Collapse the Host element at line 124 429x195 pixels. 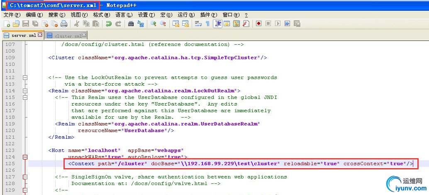pyautogui.click(x=25, y=157)
